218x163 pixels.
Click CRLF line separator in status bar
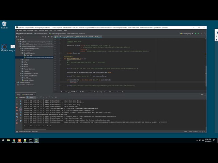pyautogui.click(x=190, y=131)
